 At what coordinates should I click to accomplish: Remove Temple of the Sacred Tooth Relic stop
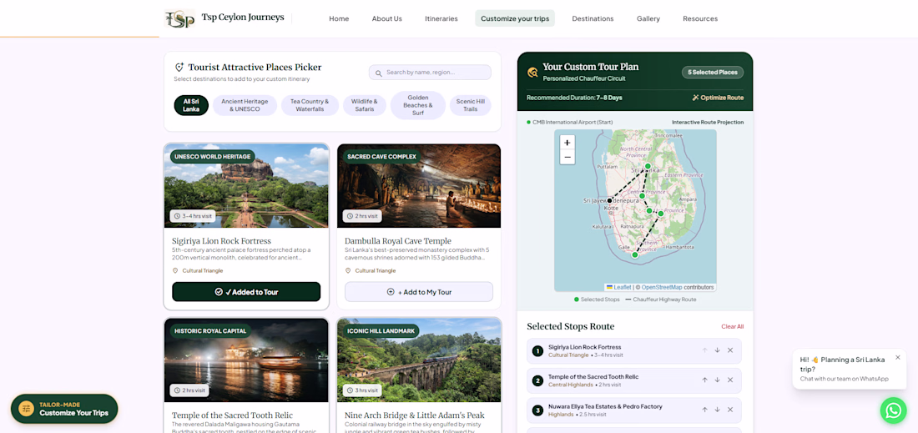coord(730,380)
